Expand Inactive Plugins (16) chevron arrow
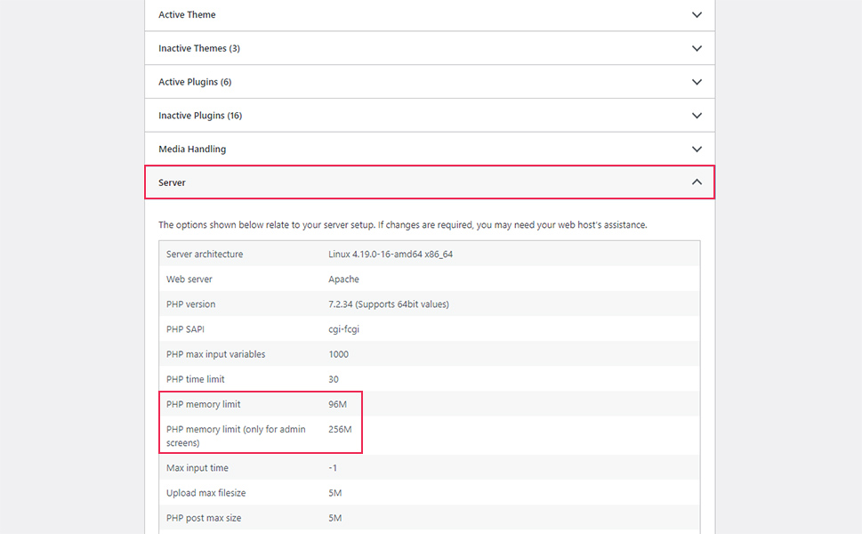Viewport: 862px width, 534px height. pos(697,116)
